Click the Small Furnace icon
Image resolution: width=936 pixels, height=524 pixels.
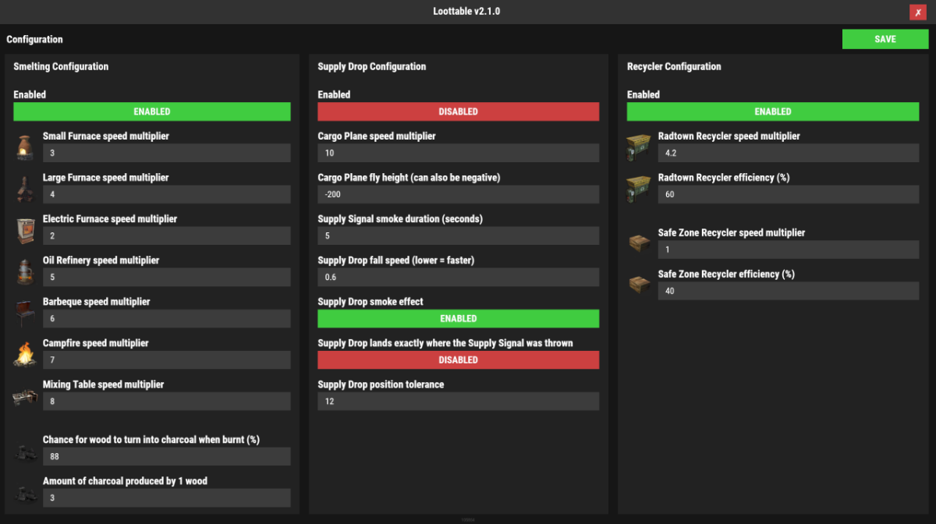pyautogui.click(x=25, y=147)
